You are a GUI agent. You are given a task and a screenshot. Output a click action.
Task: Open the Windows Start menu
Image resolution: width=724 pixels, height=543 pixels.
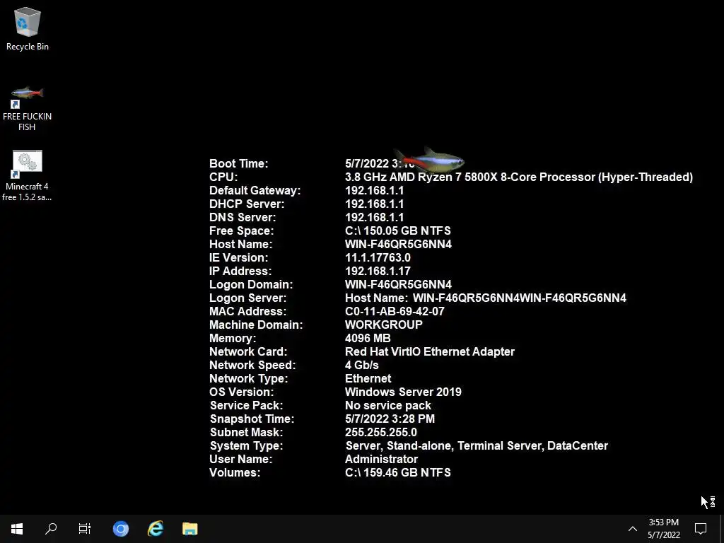pos(17,529)
